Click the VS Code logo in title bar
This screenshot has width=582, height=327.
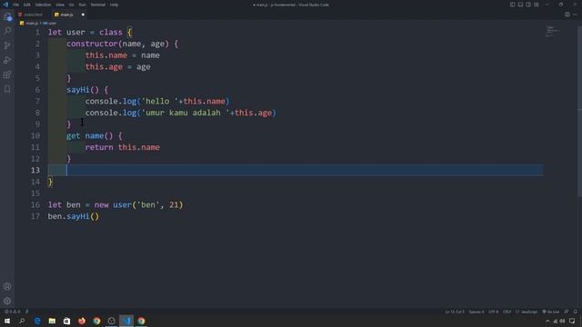coord(5,5)
